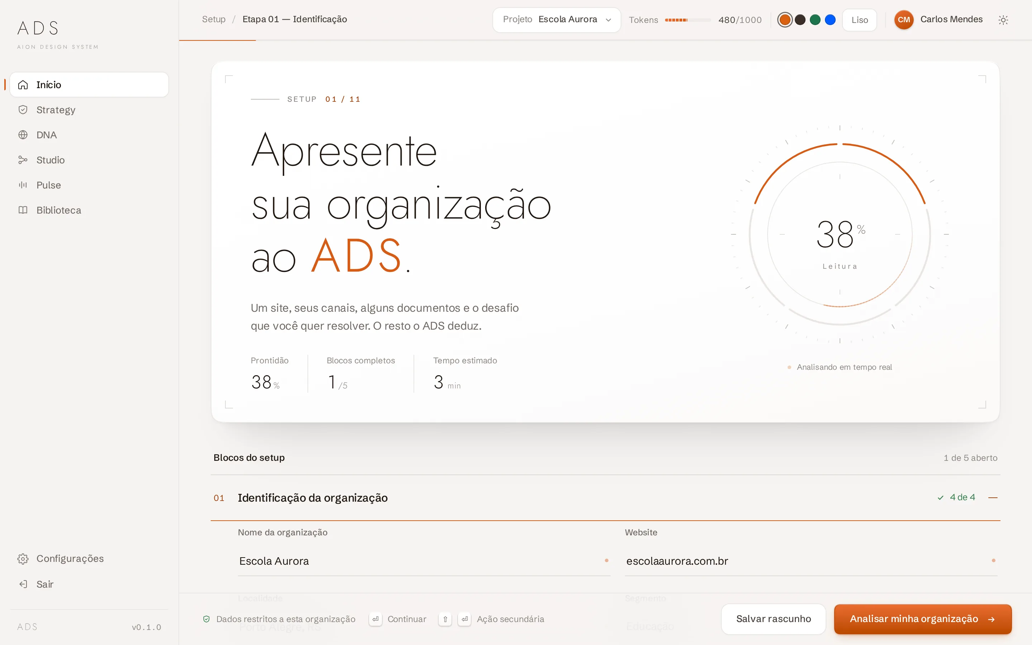1032x645 pixels.
Task: Open the Studio section
Action: (89, 160)
